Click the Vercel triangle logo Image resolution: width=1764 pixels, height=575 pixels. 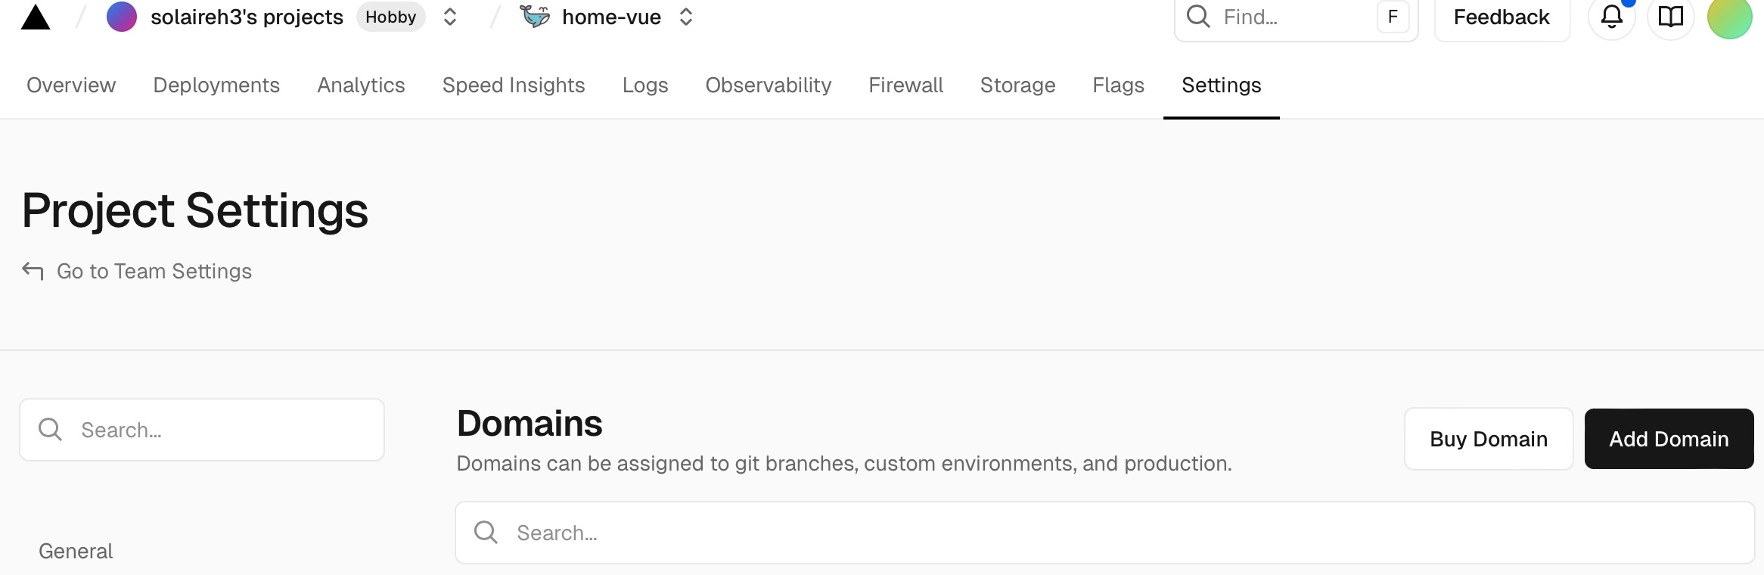click(36, 17)
